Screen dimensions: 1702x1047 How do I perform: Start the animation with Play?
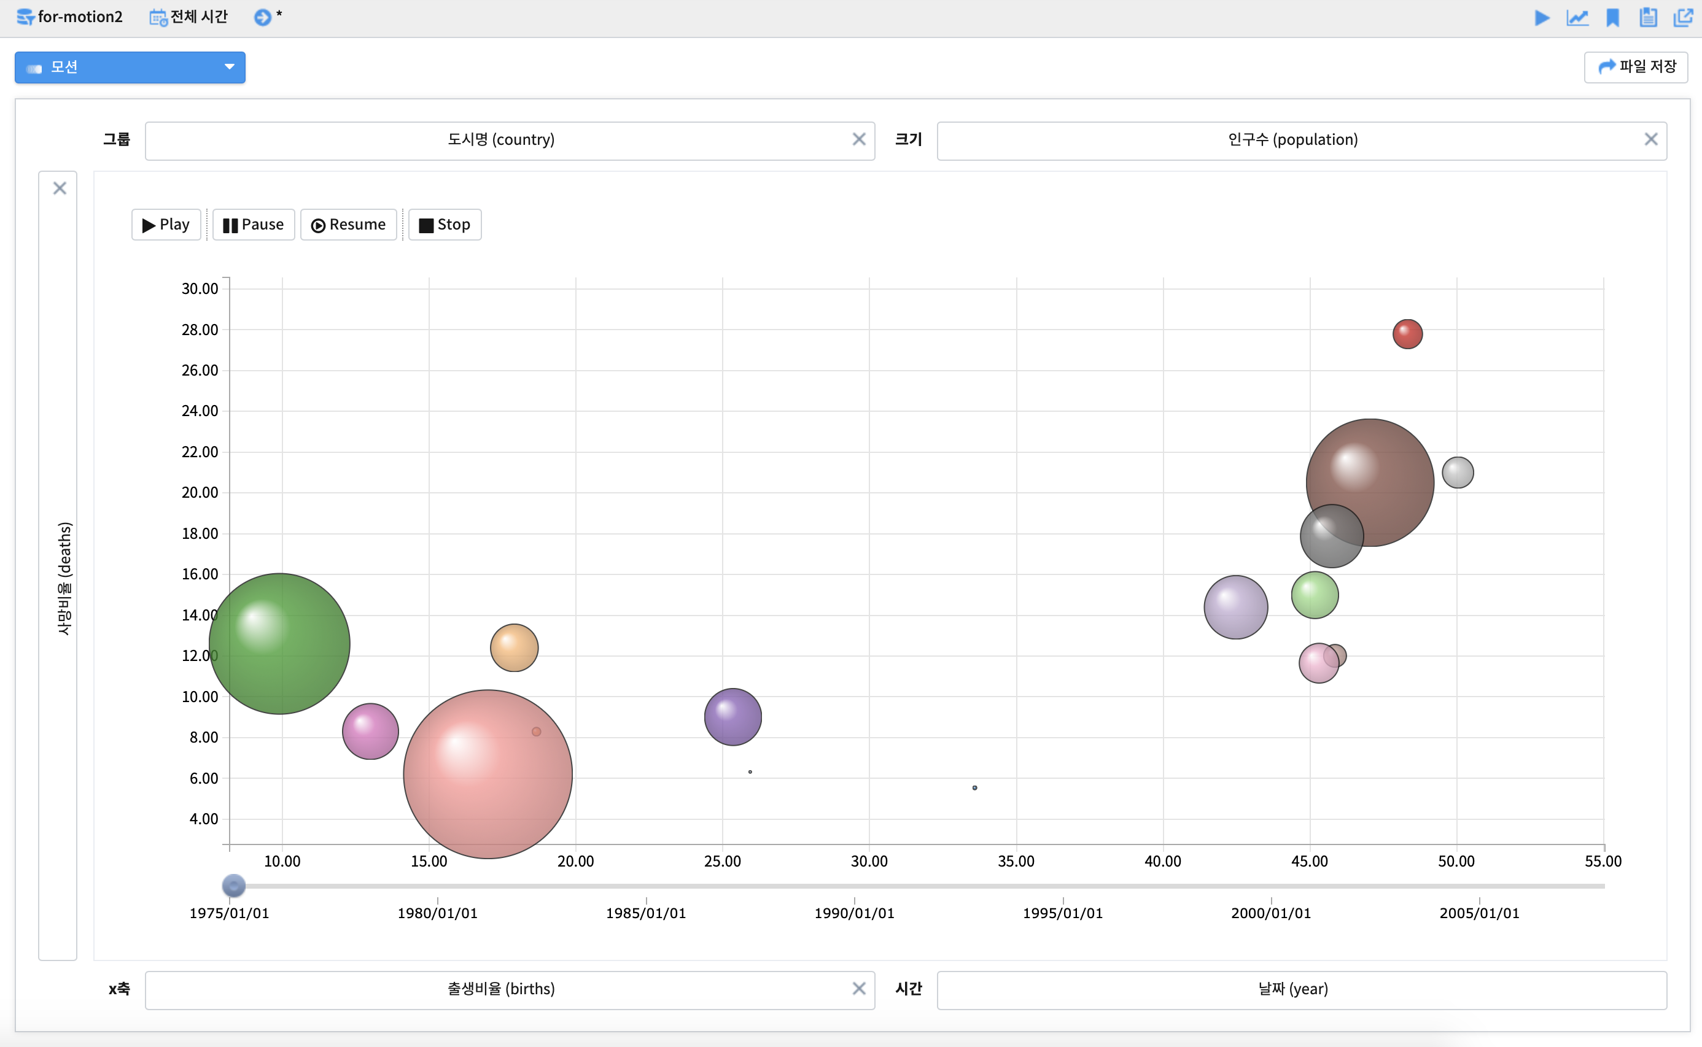166,225
